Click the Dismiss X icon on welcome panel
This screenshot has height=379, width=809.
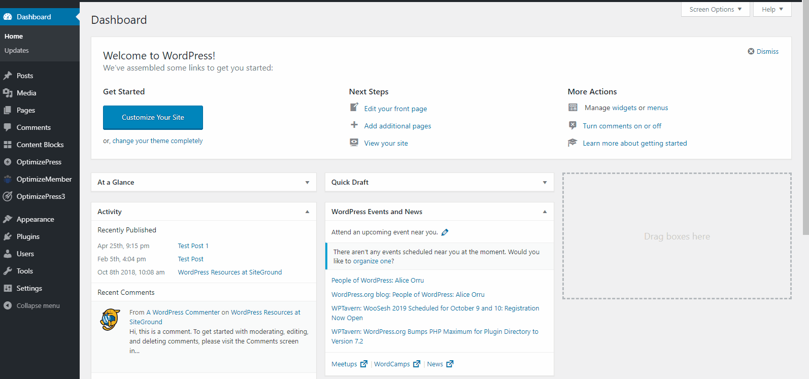[x=751, y=51]
